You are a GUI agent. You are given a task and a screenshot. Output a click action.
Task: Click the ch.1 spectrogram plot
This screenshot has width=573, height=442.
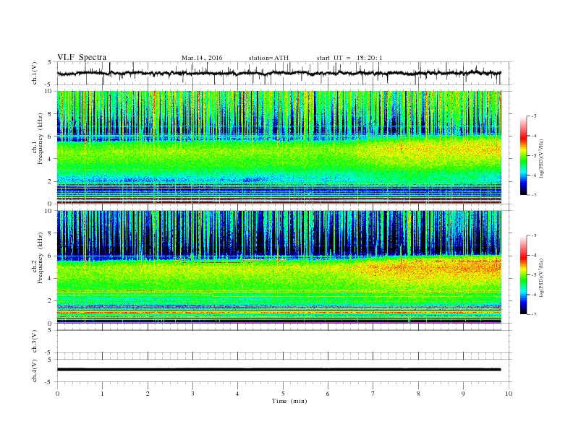point(279,147)
